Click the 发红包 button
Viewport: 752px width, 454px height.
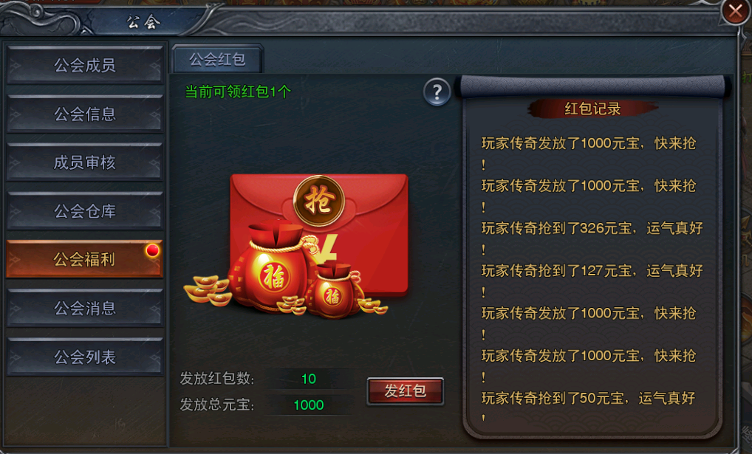tap(406, 391)
